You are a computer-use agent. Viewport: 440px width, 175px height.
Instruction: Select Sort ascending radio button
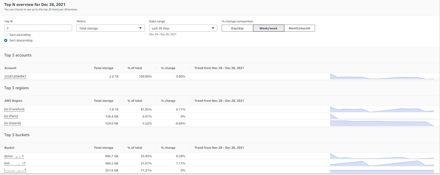tap(6, 35)
